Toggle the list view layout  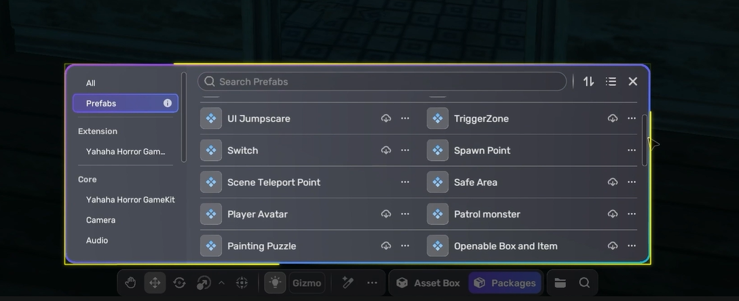point(611,81)
